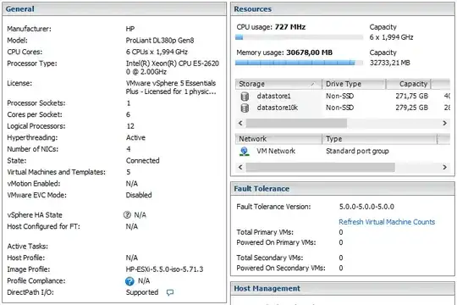Viewport: 457px width, 305px height.
Task: Click the Fault Tolerance Version 5.0.0-5.0.0-5.0.0 value
Action: [366, 207]
